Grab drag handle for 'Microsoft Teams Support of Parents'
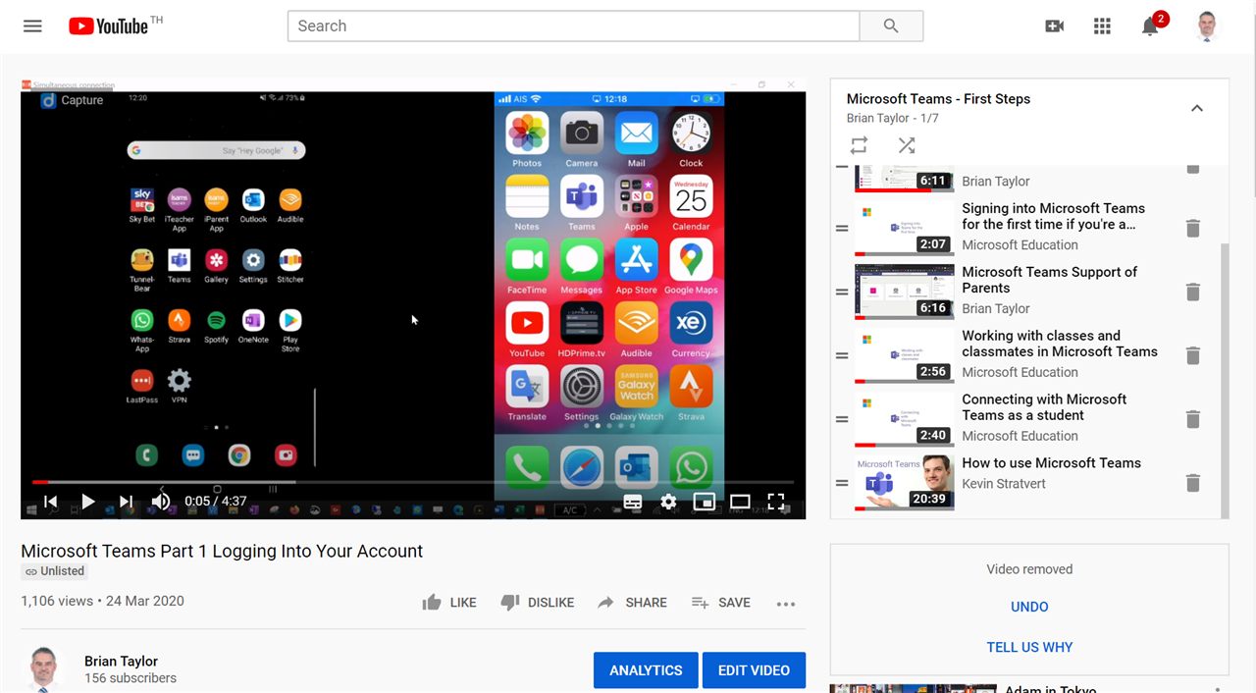The image size is (1256, 693). coord(842,292)
